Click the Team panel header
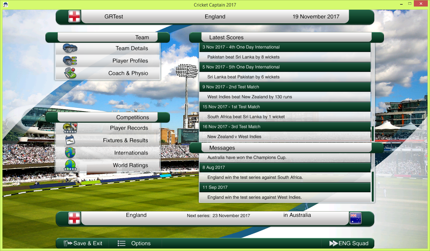430x251 pixels. coord(108,37)
